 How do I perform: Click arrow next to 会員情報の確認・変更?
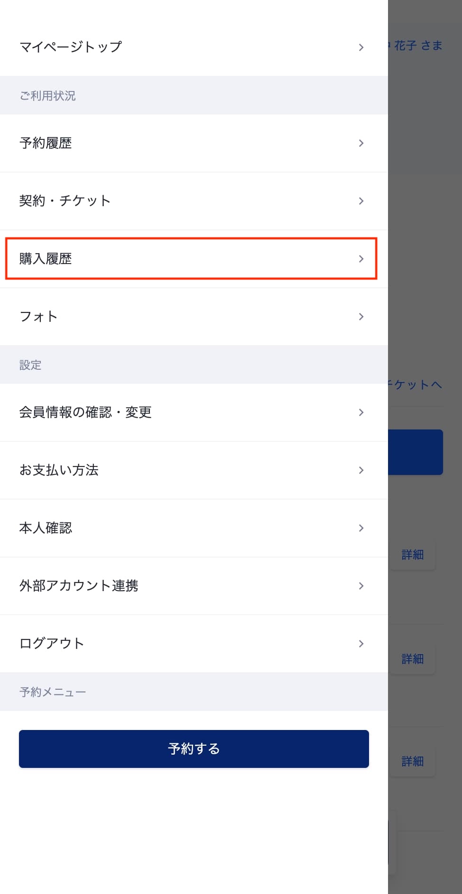[x=361, y=412]
